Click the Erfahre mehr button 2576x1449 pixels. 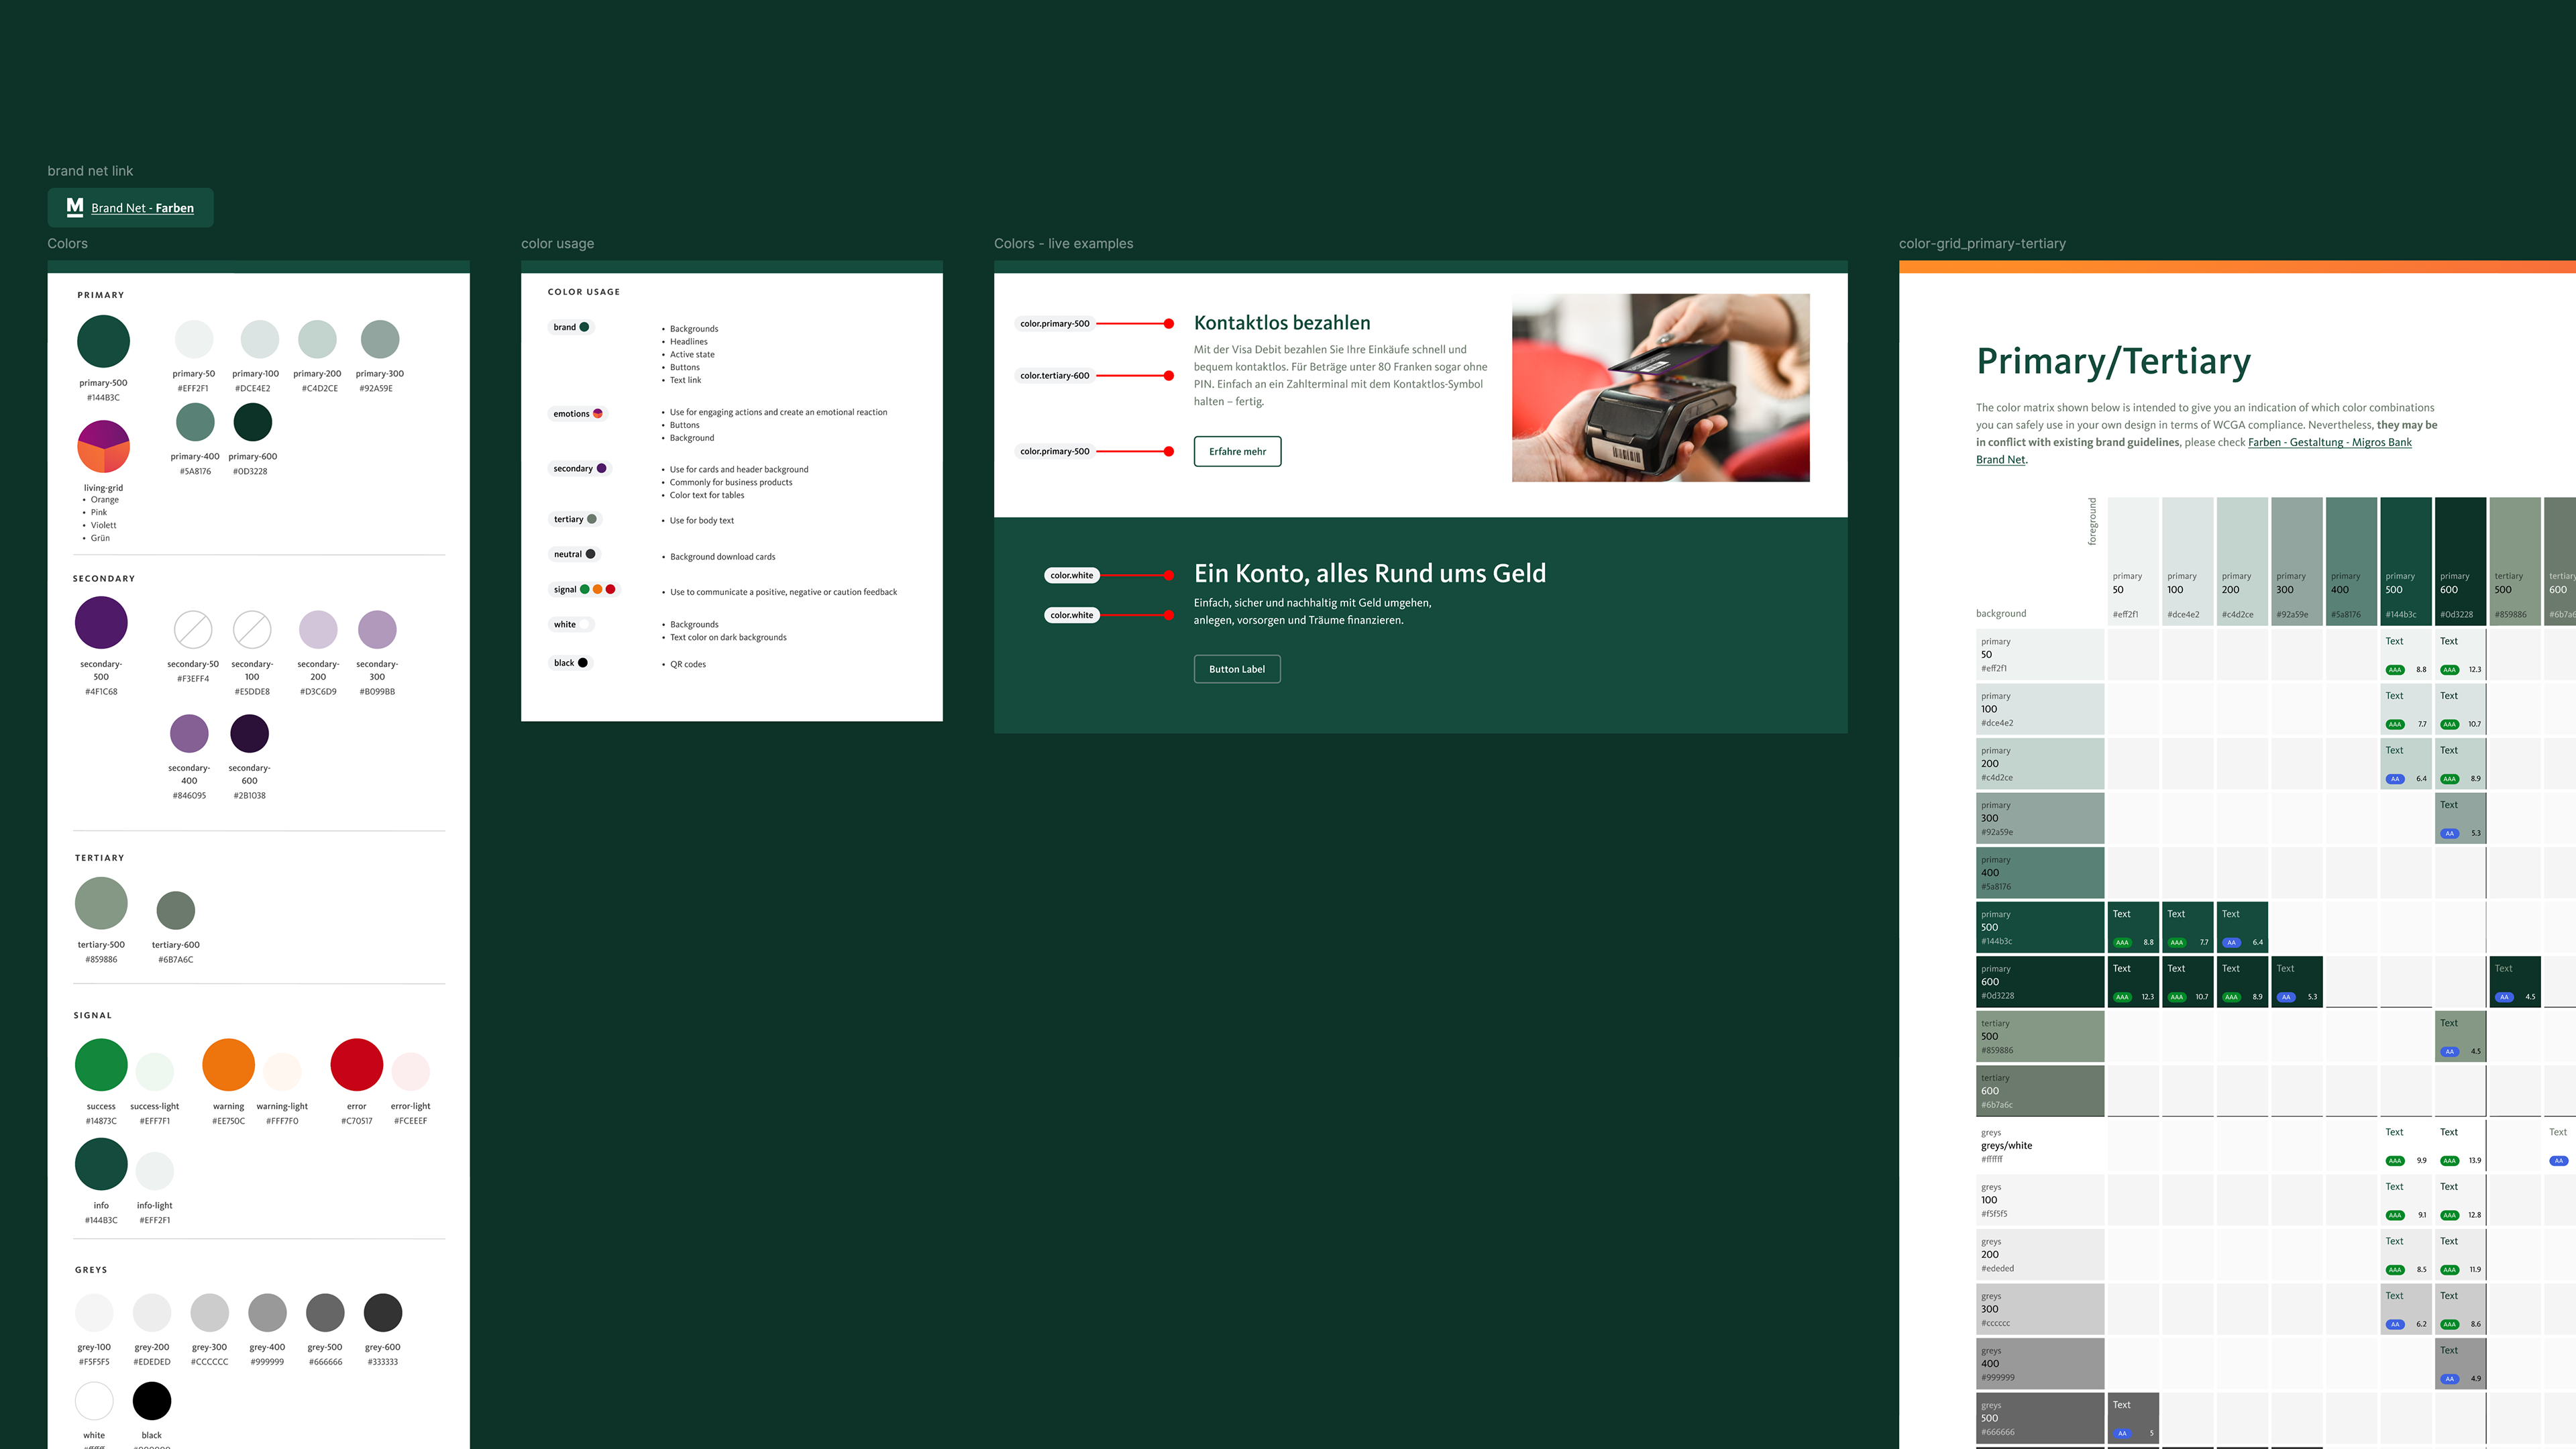(x=1237, y=451)
